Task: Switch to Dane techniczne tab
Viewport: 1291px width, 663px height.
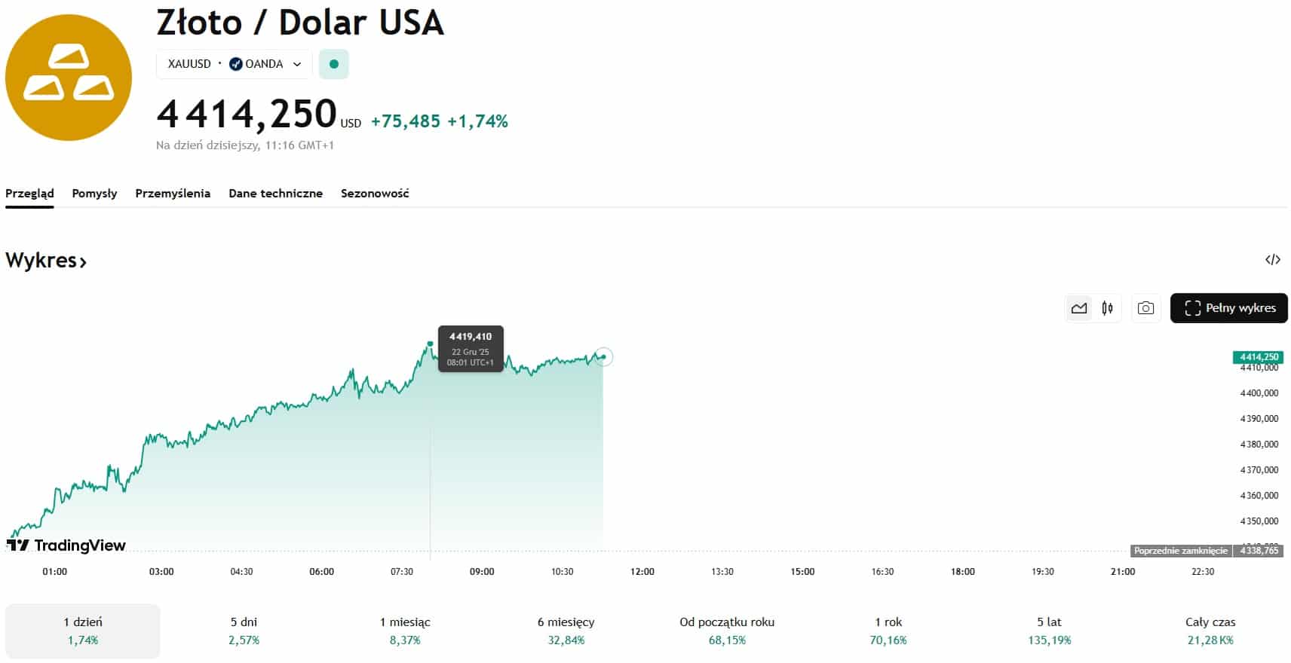Action: (x=275, y=194)
